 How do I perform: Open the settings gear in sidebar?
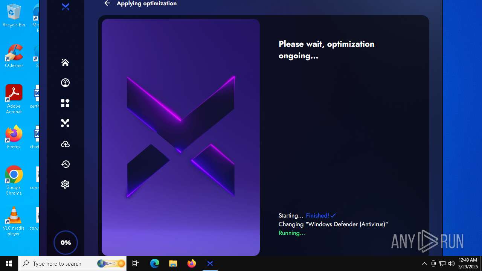click(65, 184)
